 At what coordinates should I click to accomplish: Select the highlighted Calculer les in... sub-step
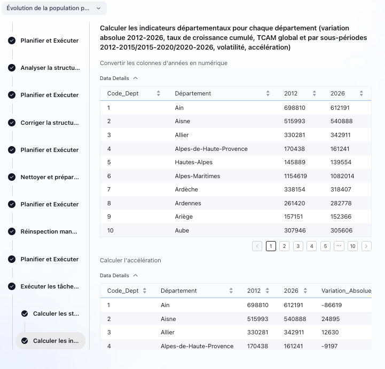pyautogui.click(x=56, y=341)
